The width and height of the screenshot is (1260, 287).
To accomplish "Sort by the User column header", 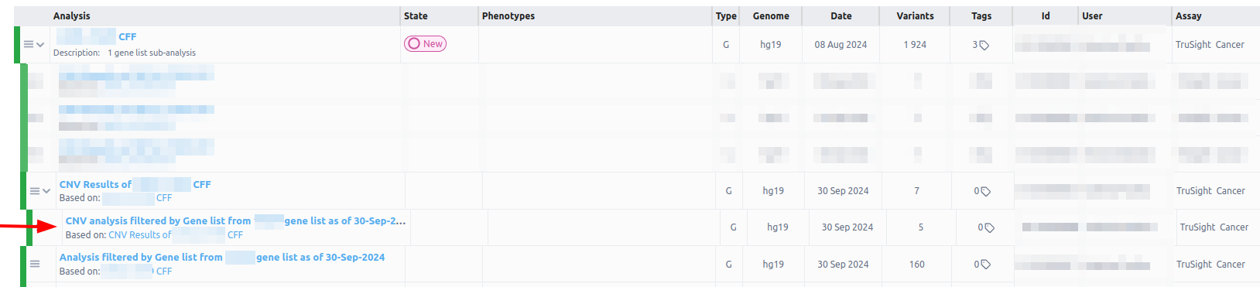I will [x=1092, y=15].
